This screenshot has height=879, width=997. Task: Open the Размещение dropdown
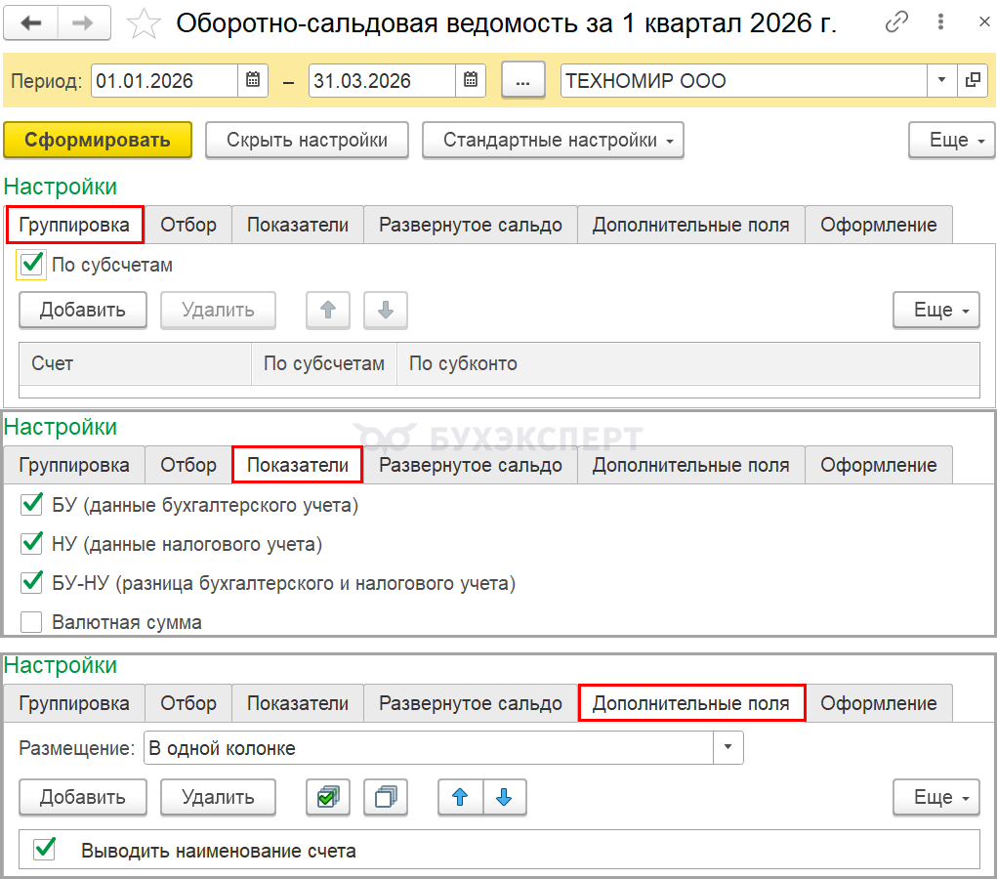pyautogui.click(x=728, y=748)
